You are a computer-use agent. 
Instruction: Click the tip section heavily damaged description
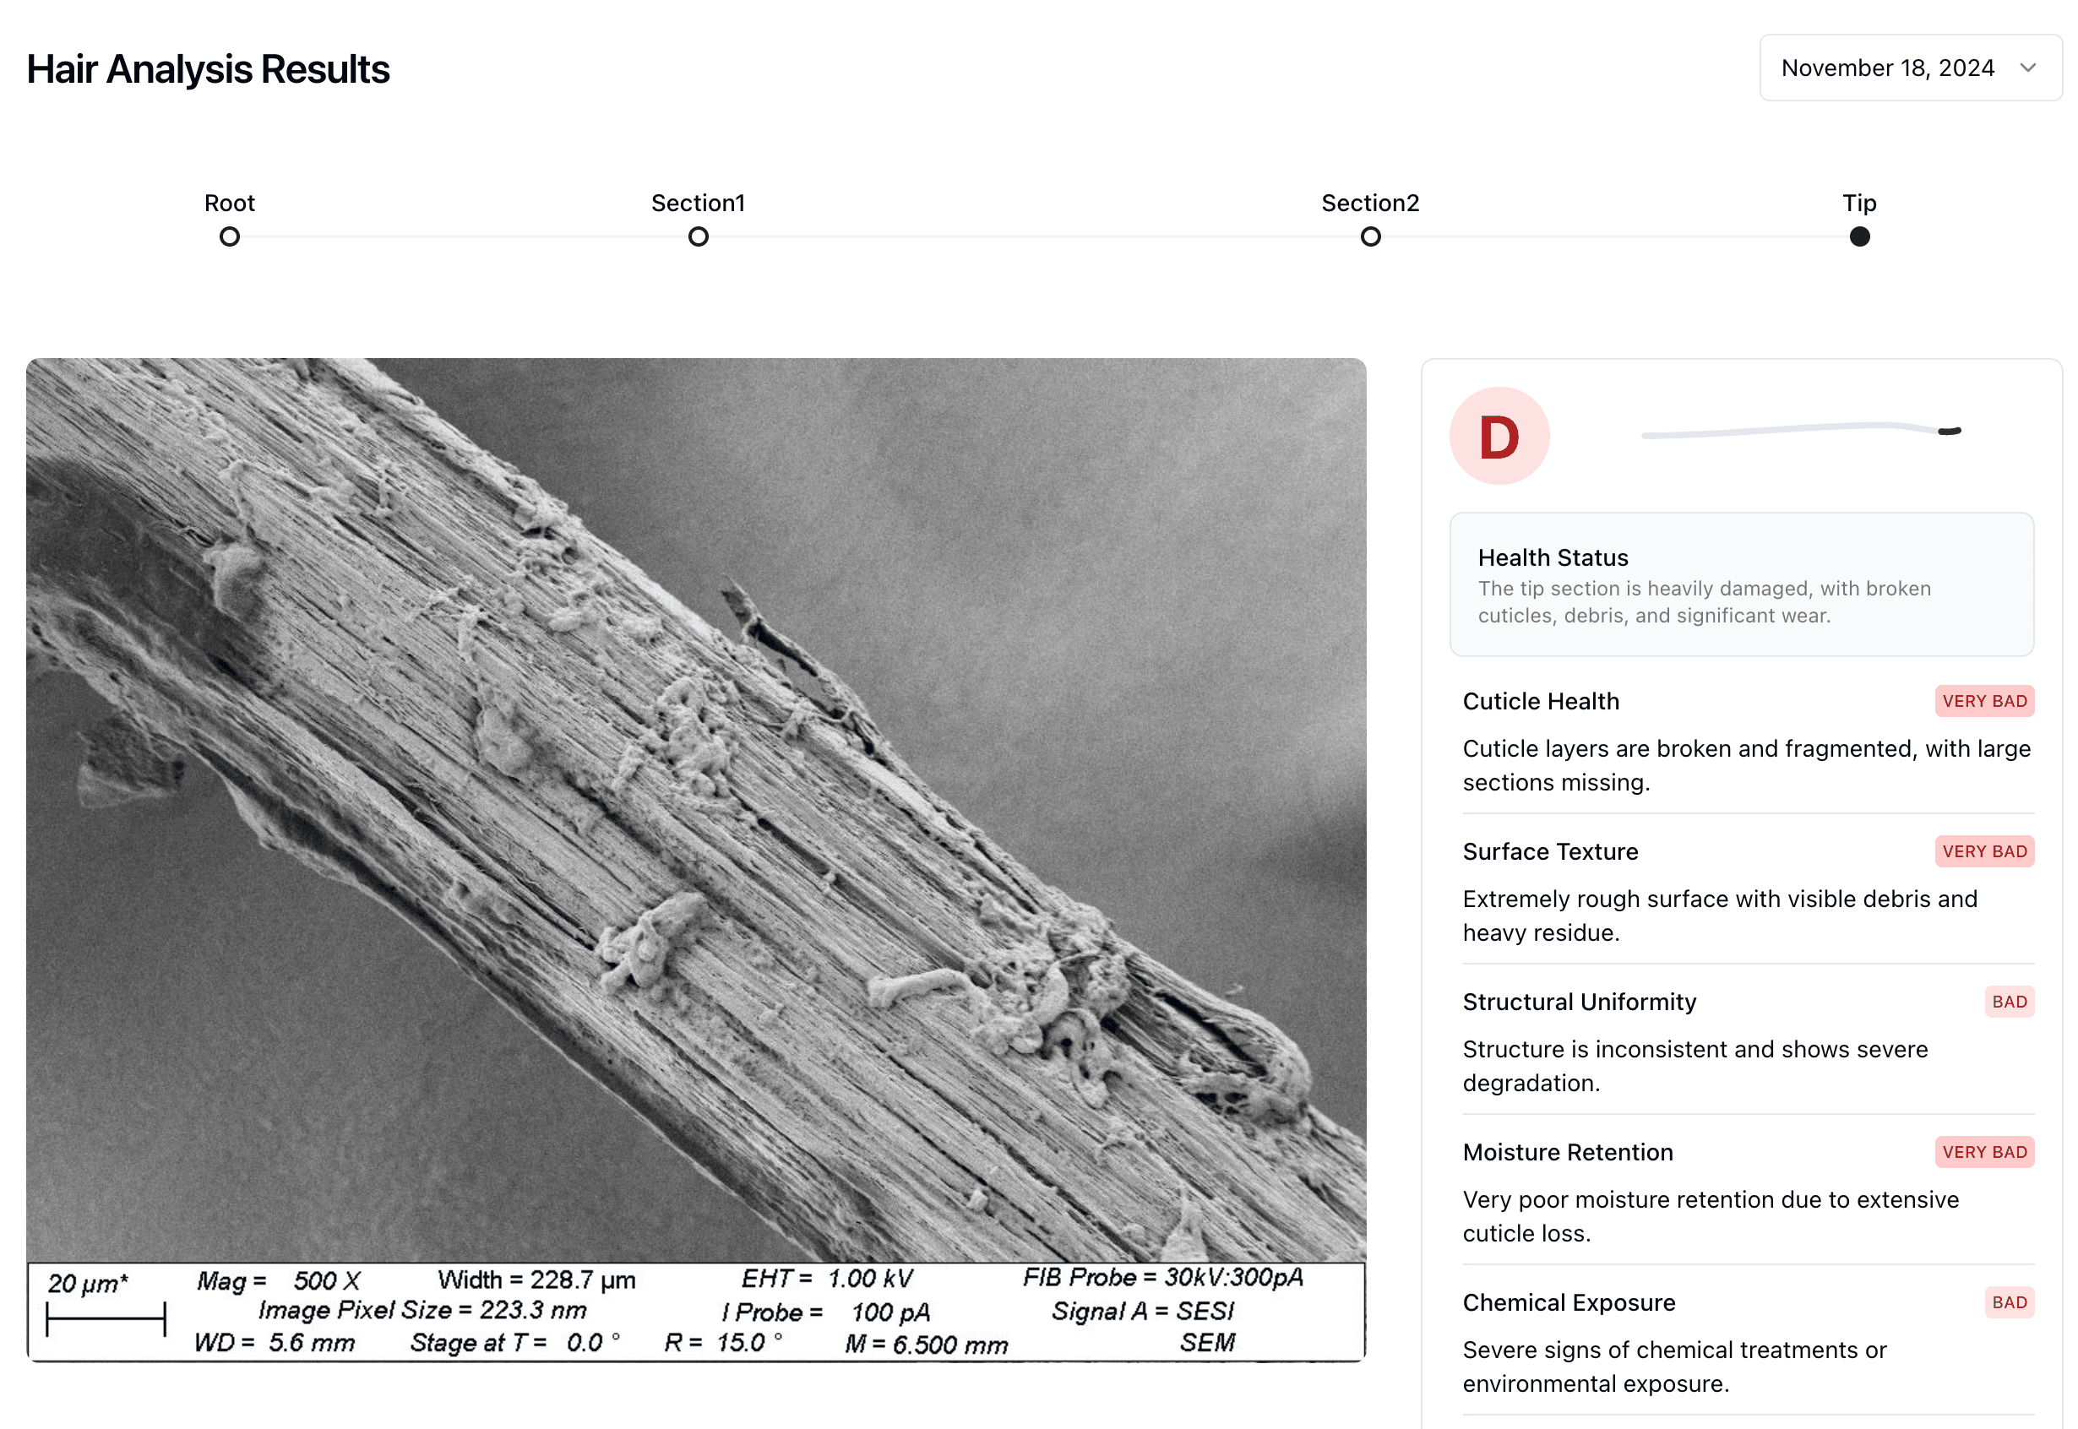[x=1704, y=601]
